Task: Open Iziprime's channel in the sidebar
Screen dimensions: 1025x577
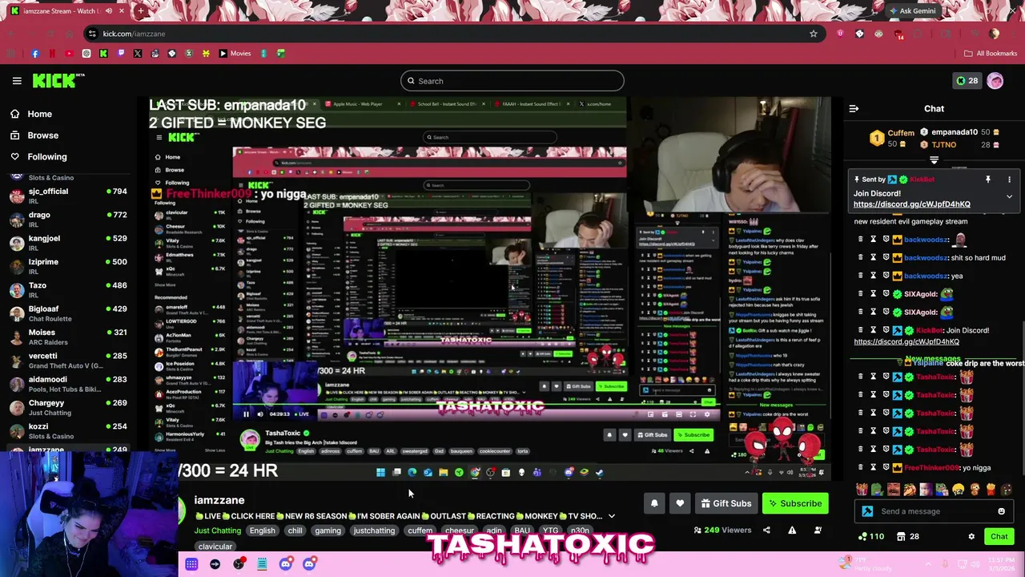Action: tap(68, 266)
